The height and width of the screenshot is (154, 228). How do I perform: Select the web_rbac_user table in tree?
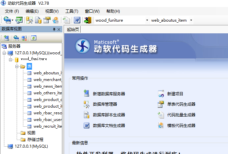(48, 120)
